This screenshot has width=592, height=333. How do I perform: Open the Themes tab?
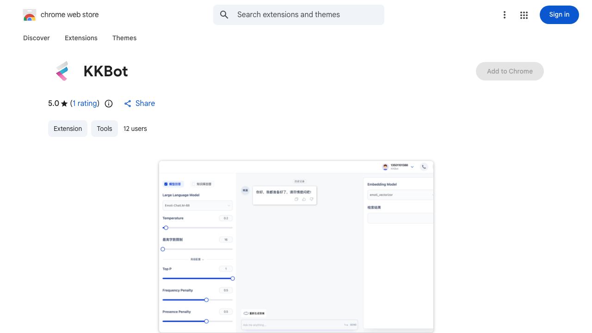tap(124, 38)
